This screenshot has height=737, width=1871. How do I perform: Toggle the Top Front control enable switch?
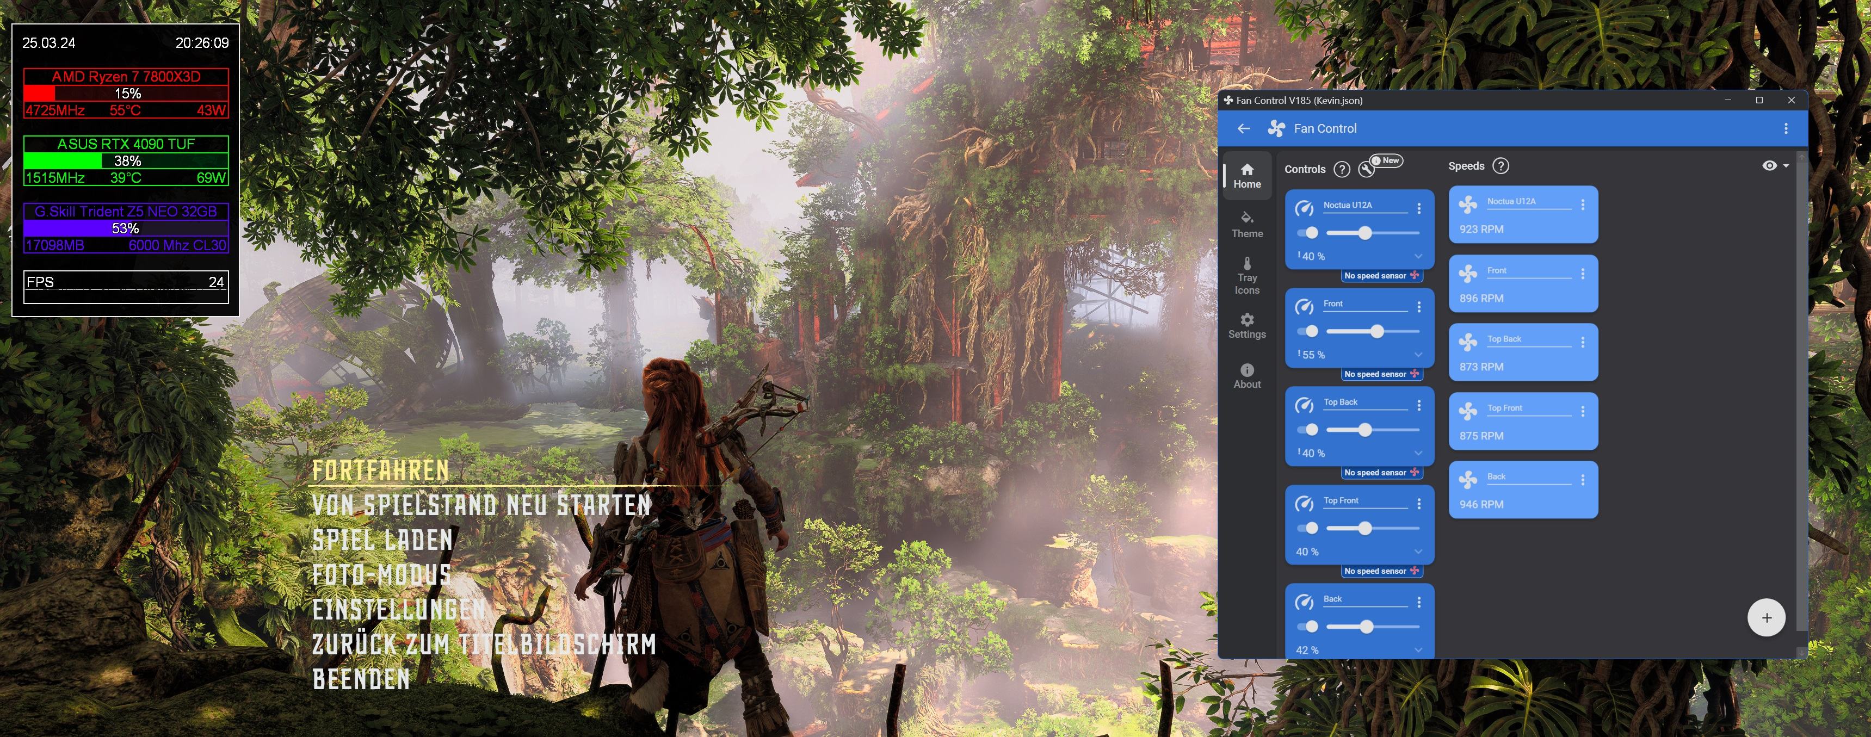click(x=1308, y=529)
